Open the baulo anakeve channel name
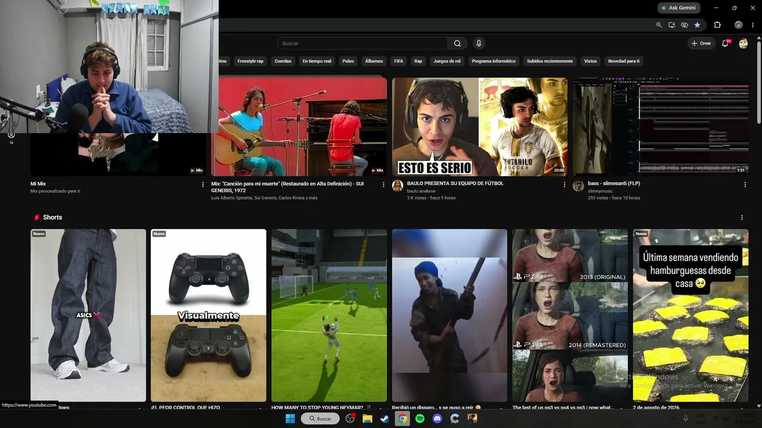 pos(421,191)
